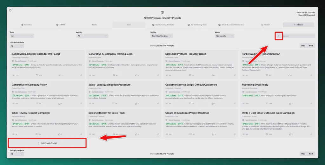The height and width of the screenshot is (165, 325).
Task: Copy link of Sales Call Protocol prompt
Action: (x=235, y=75)
